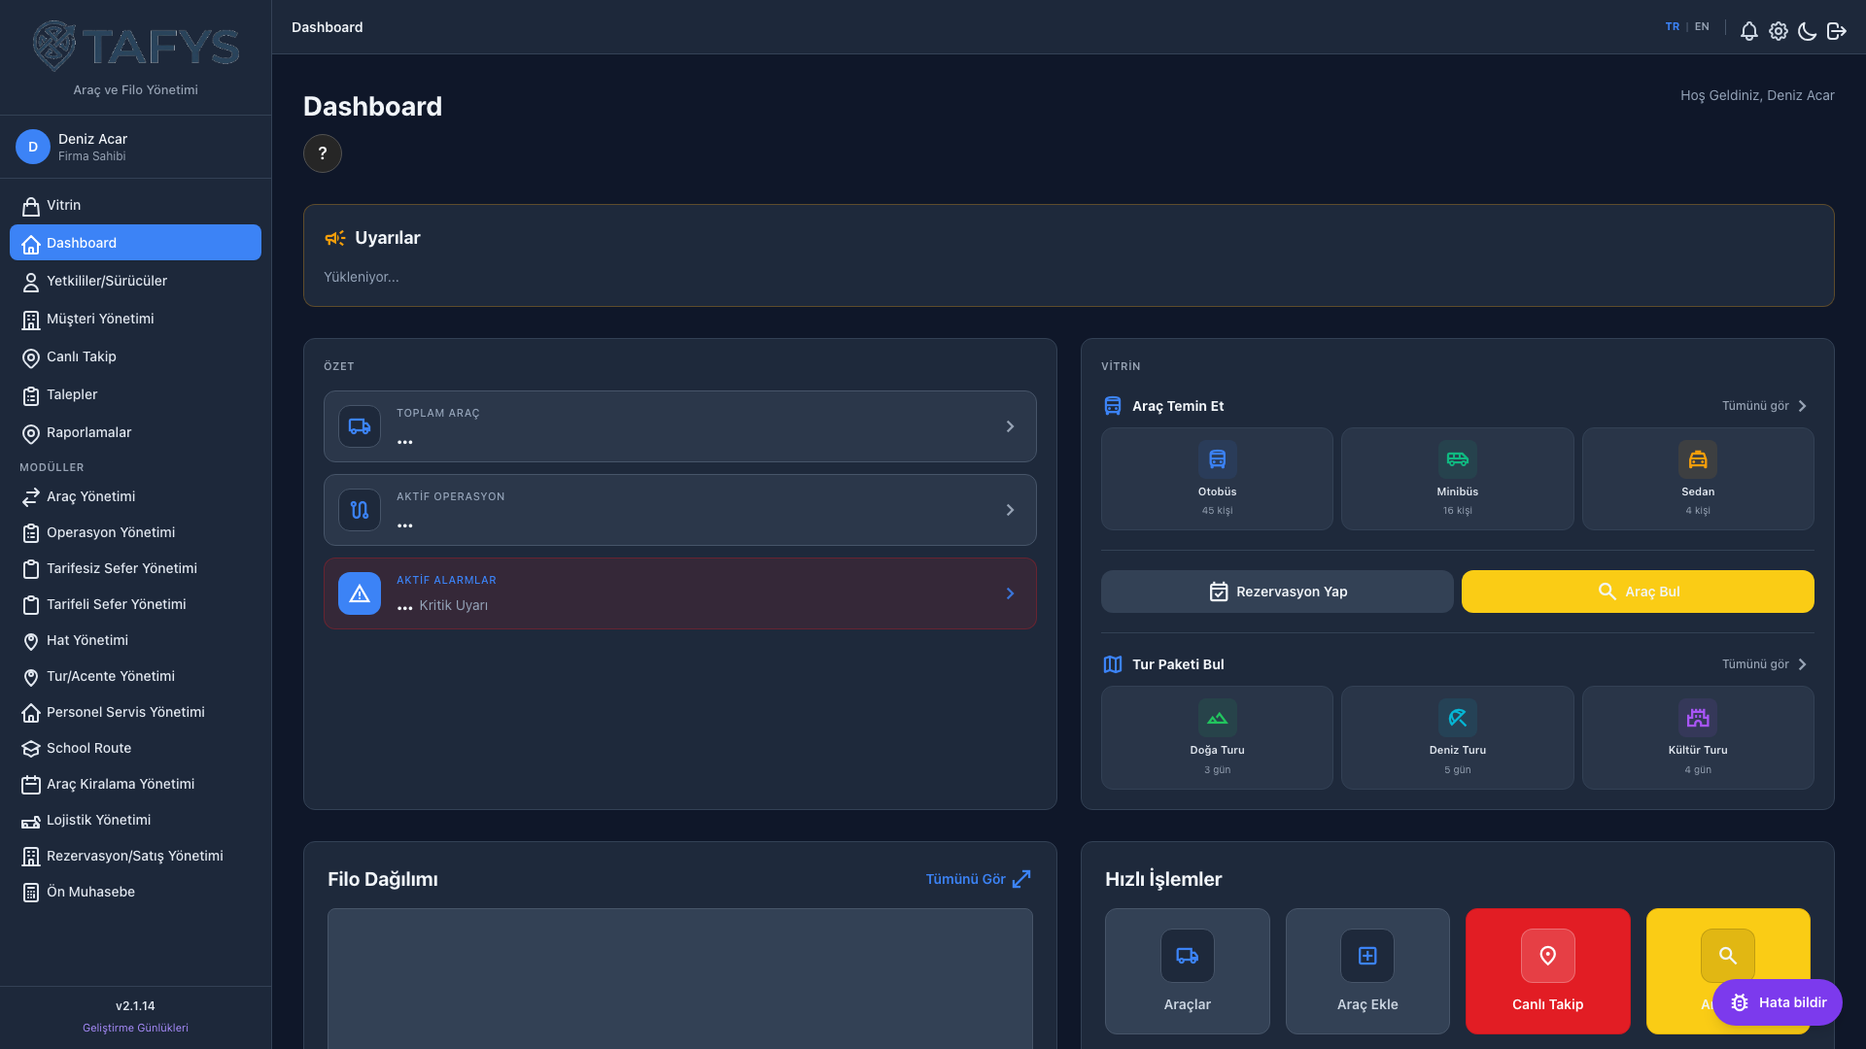Image resolution: width=1866 pixels, height=1049 pixels.
Task: Open Ön Muhasebe module
Action: coord(135,892)
